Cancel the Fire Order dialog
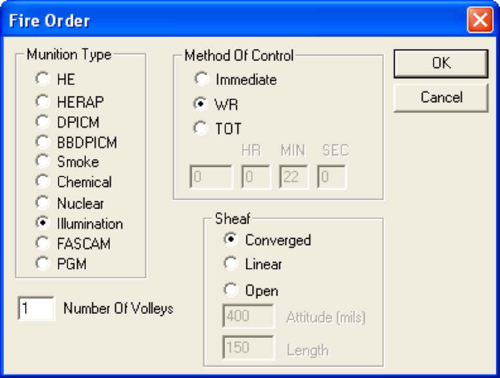Viewport: 500px width, 378px height. (x=441, y=97)
